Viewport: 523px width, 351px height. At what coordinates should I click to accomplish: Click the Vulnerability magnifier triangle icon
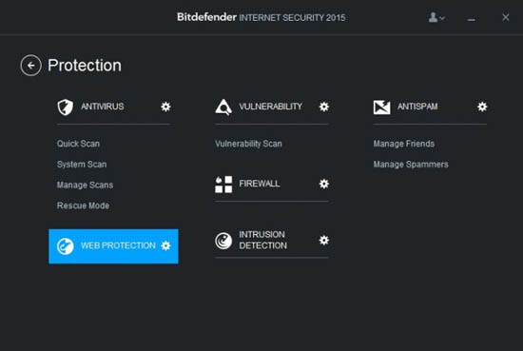point(223,107)
